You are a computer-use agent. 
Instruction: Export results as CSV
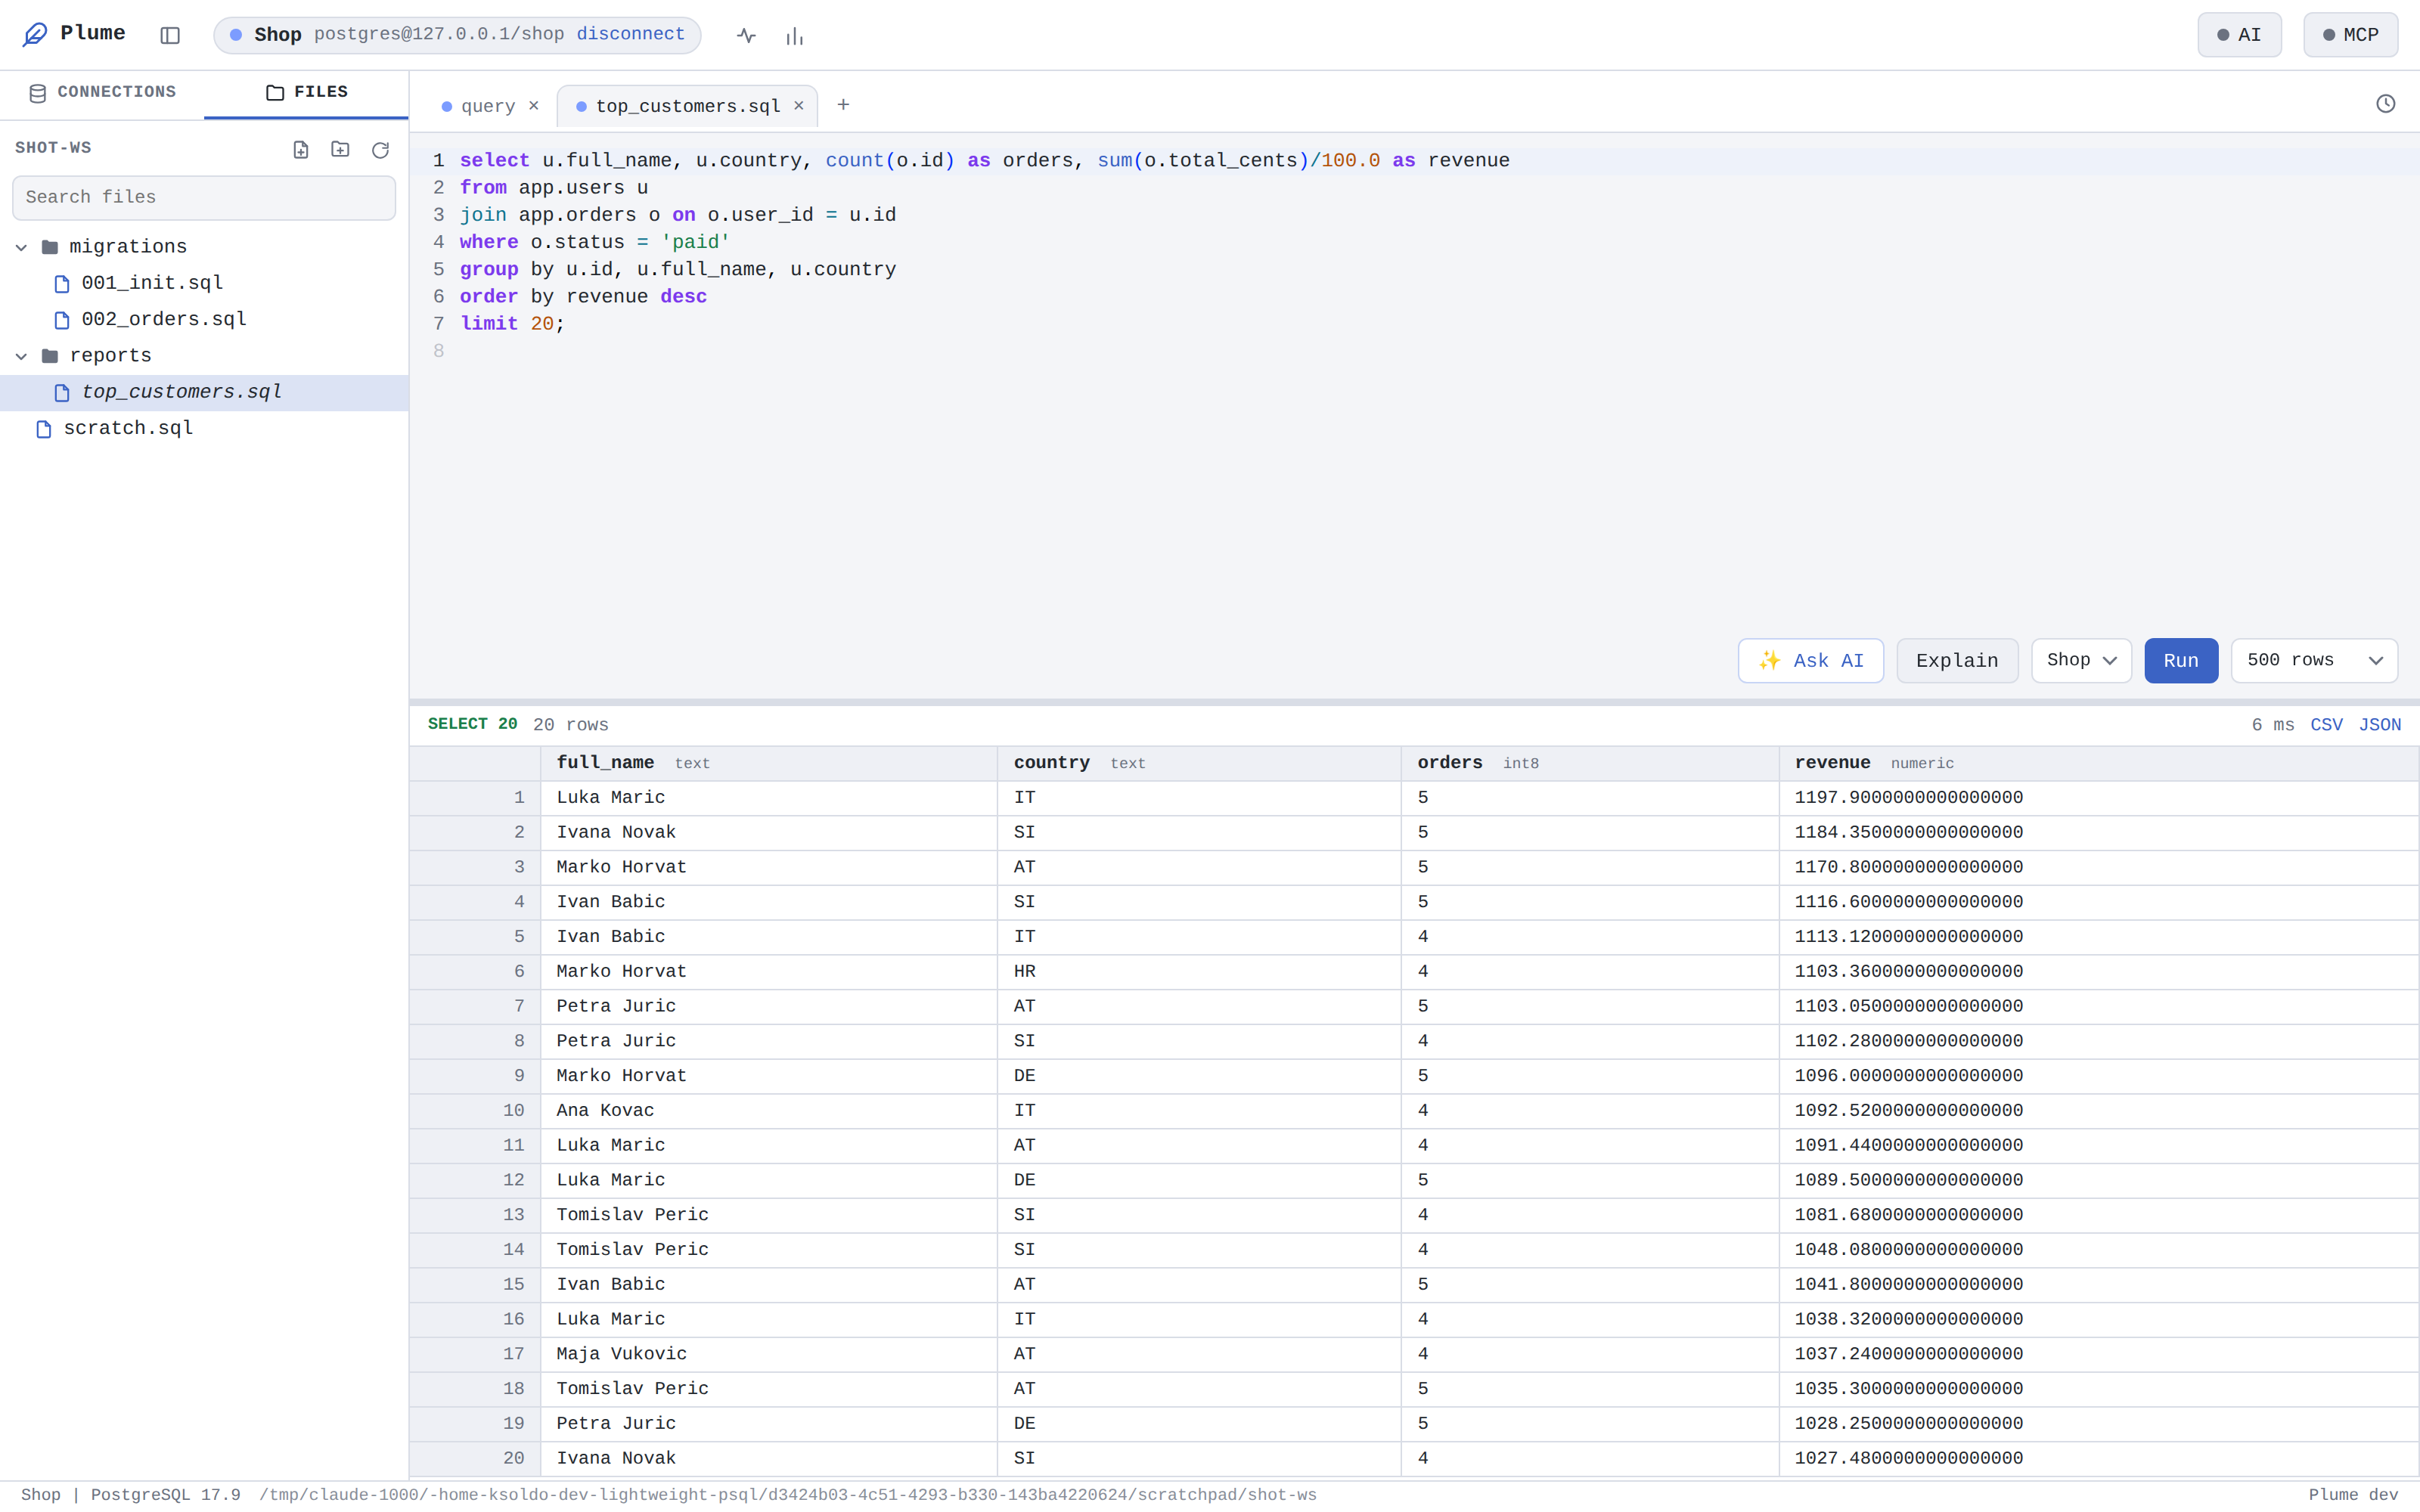pyautogui.click(x=2326, y=725)
